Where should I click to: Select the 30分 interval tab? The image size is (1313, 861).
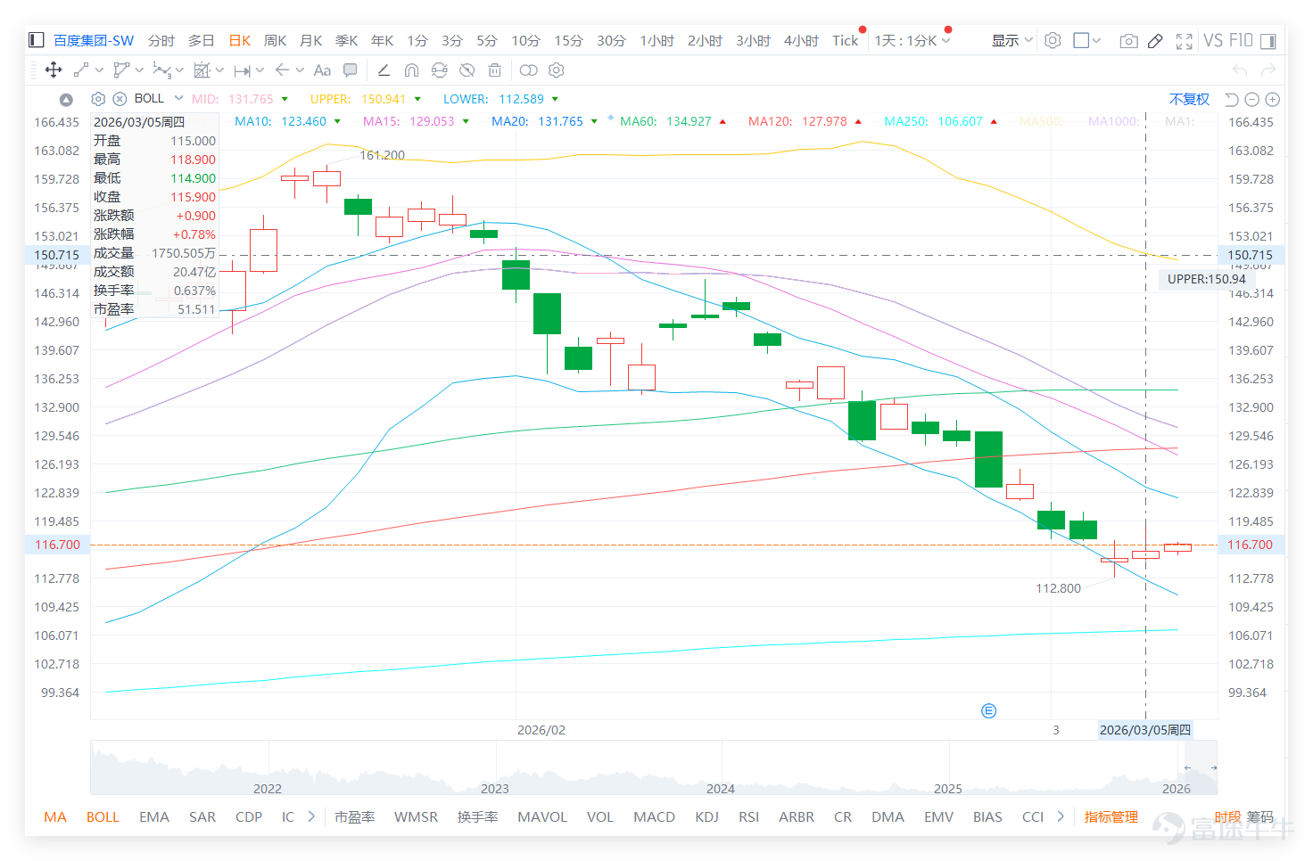coord(611,40)
